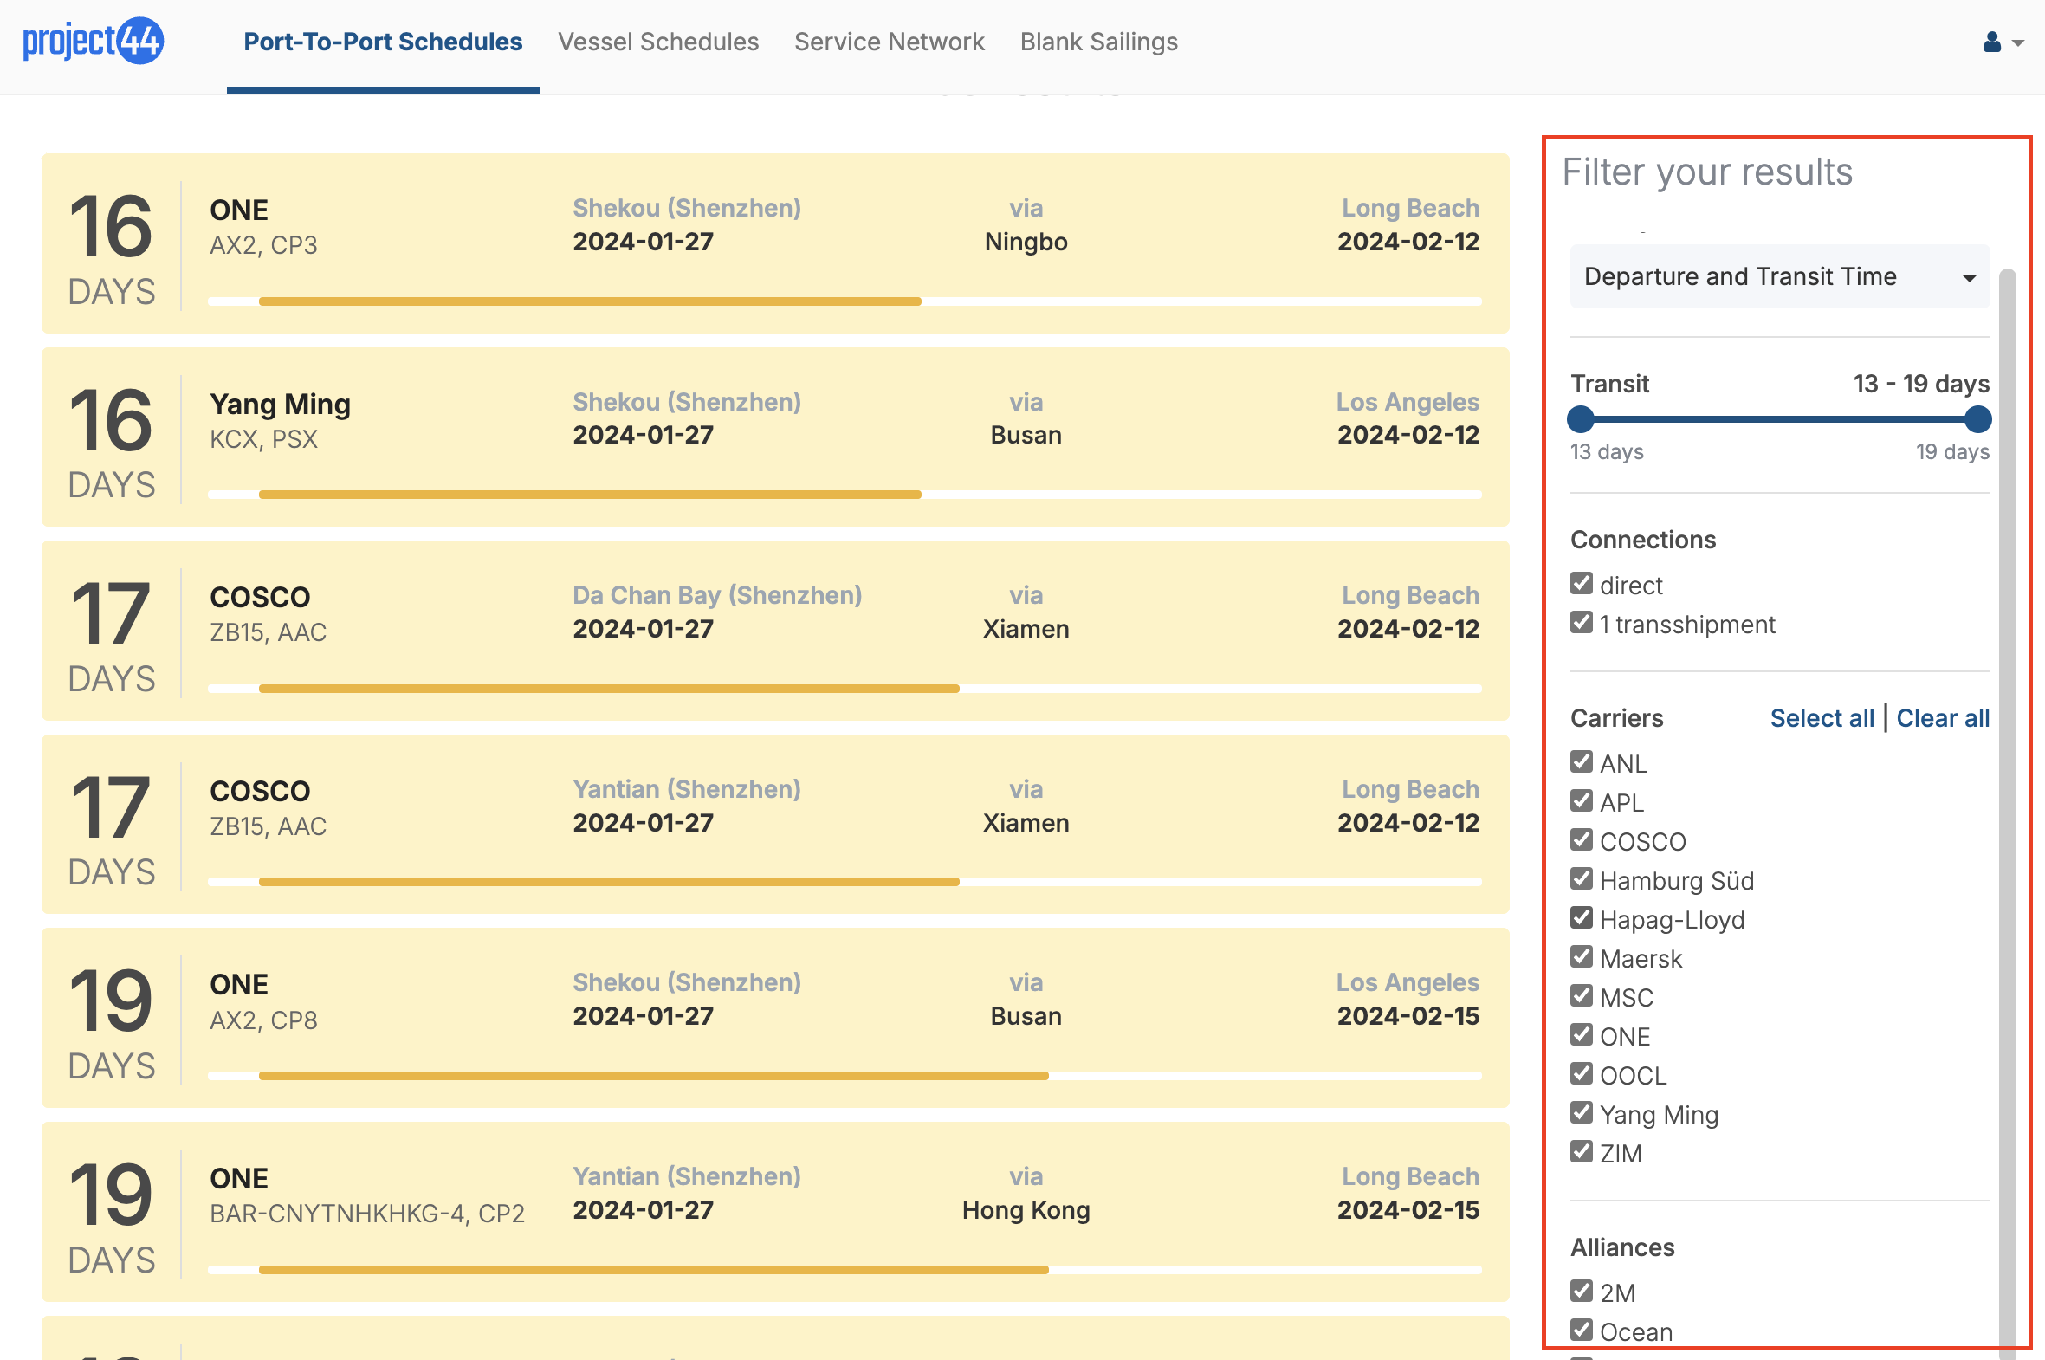Uncheck the direct connections checkbox
The width and height of the screenshot is (2045, 1360).
(1581, 584)
